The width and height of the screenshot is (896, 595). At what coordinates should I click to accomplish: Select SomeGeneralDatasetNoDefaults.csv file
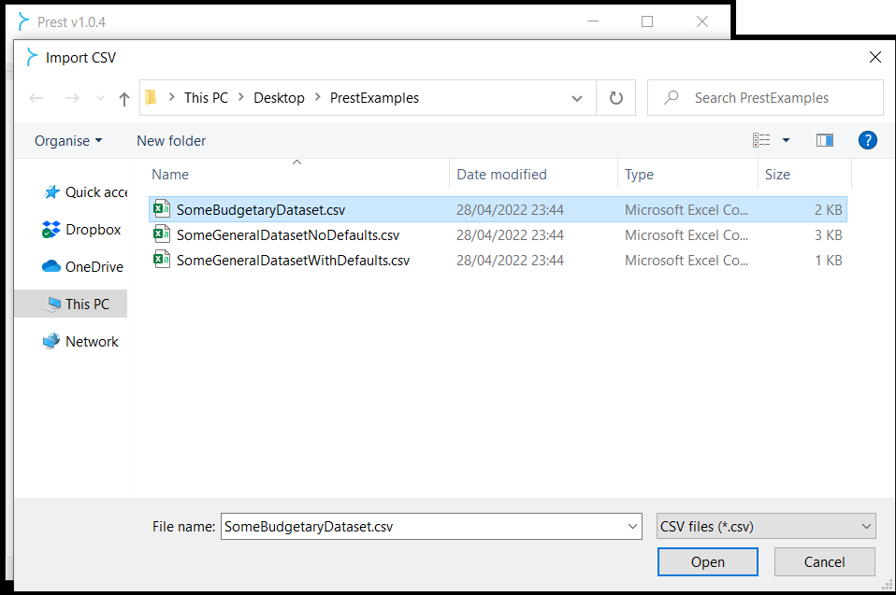(498, 235)
